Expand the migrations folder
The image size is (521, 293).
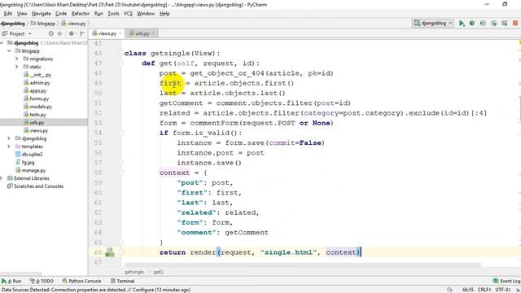17,59
